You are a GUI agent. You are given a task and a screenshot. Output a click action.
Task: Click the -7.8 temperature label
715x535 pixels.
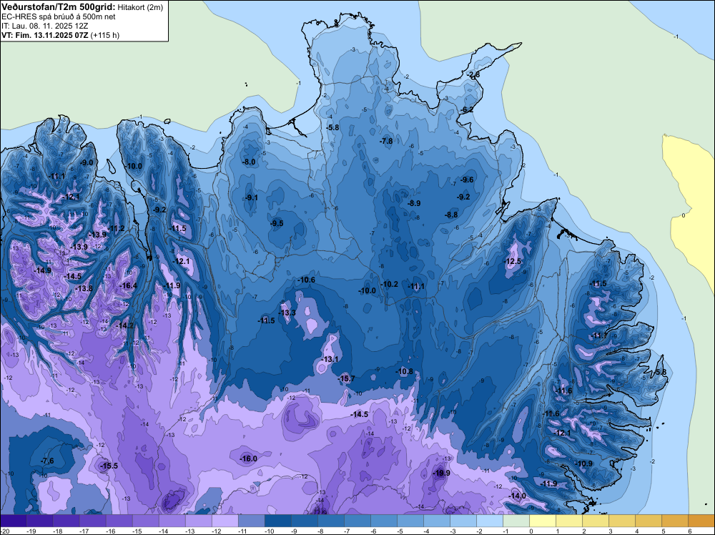pos(386,142)
